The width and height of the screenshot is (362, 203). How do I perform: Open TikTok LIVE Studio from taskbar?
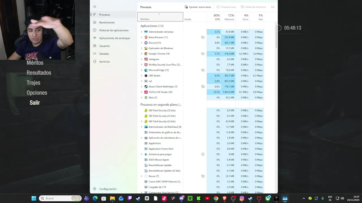pos(164,198)
